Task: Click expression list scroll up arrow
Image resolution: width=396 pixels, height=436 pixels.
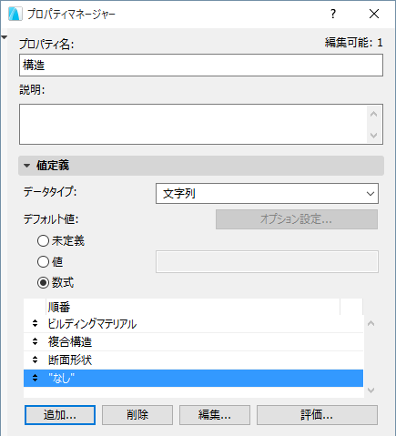Action: pyautogui.click(x=371, y=324)
